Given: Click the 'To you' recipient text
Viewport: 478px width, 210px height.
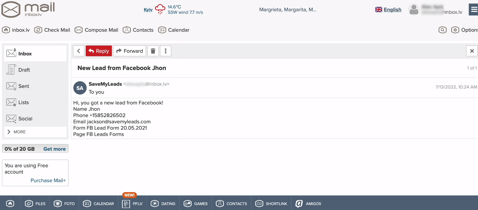Looking at the screenshot, I should pos(96,92).
